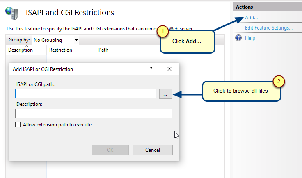Sort by the Path column header
This screenshot has width=302, height=178.
coord(103,50)
